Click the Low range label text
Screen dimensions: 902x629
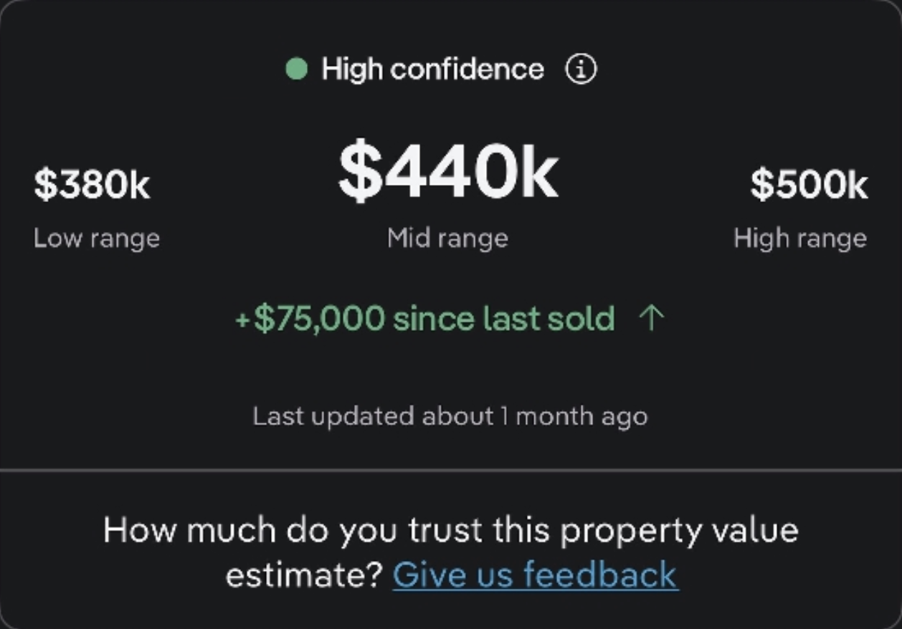pos(95,239)
